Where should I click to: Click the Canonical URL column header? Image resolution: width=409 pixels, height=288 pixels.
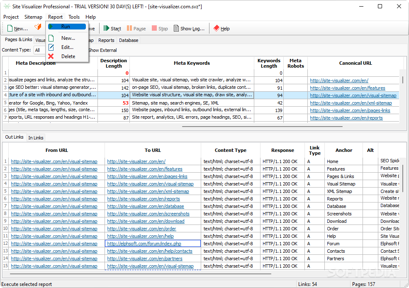(x=355, y=63)
